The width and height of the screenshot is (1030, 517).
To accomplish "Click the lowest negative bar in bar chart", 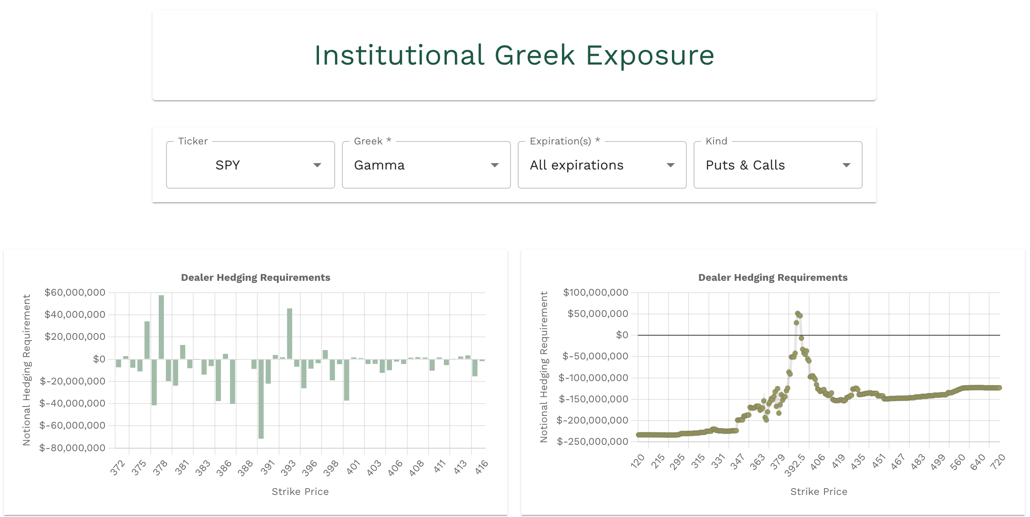I will click(261, 398).
